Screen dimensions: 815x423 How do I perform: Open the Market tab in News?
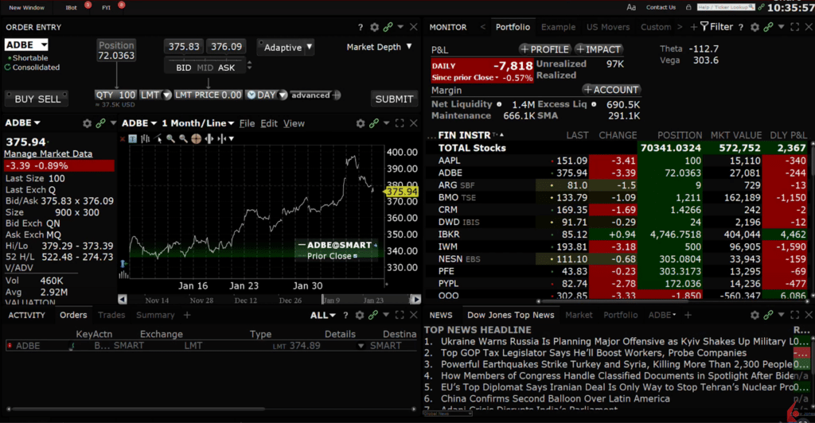[x=579, y=315]
